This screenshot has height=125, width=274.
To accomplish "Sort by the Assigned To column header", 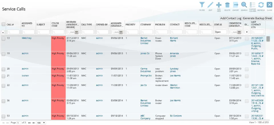I will (27, 24).
